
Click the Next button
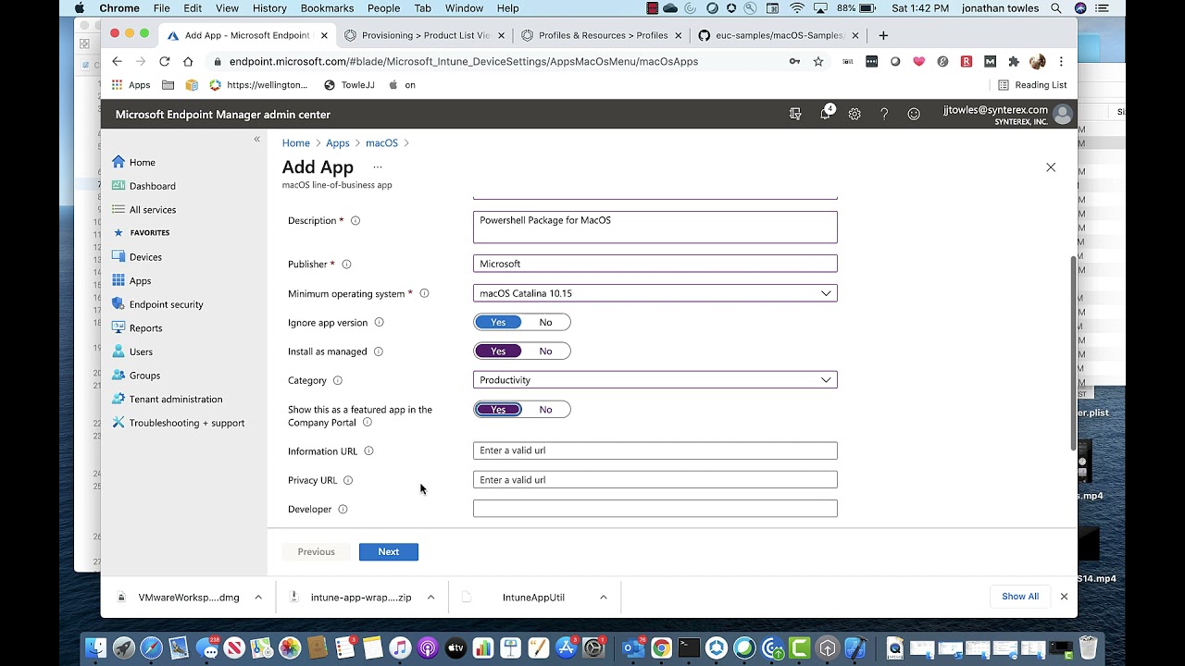tap(389, 552)
